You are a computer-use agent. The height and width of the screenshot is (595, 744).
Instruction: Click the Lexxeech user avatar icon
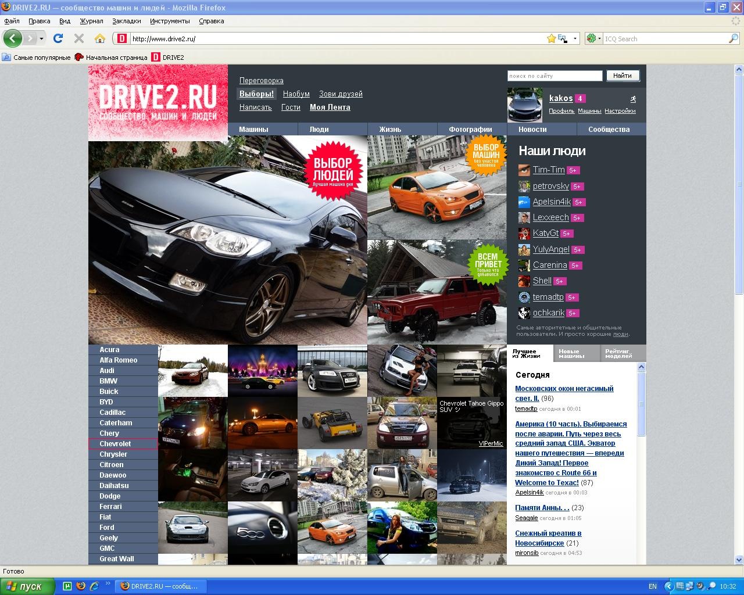point(524,218)
